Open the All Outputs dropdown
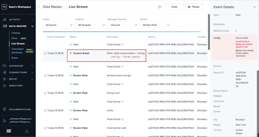The image size is (259, 137). coord(91,25)
